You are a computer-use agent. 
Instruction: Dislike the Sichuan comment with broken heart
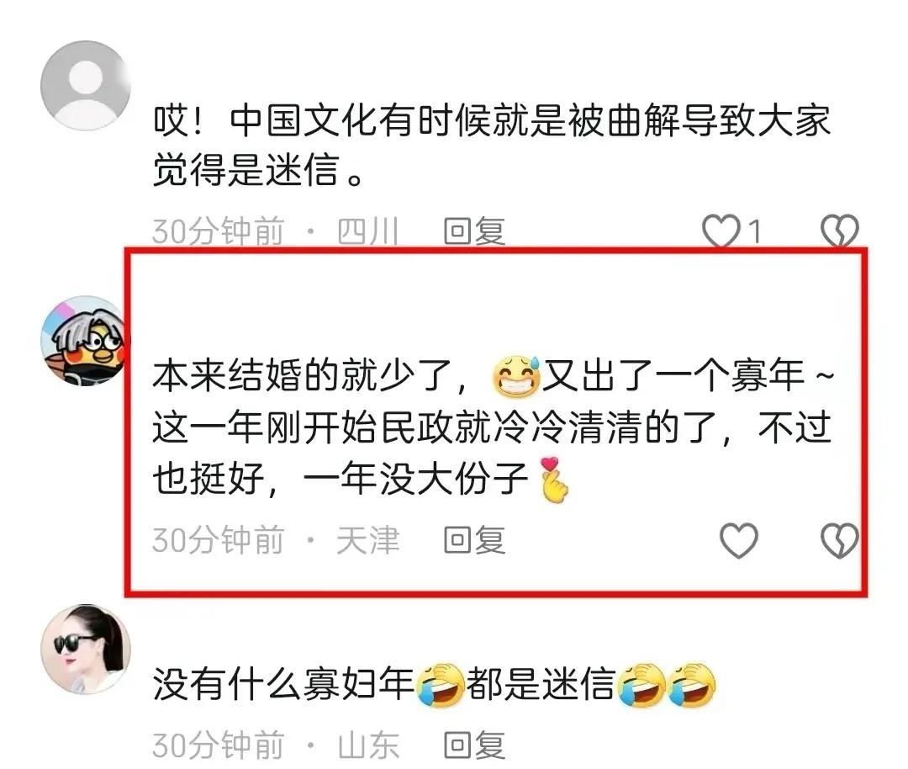[840, 231]
